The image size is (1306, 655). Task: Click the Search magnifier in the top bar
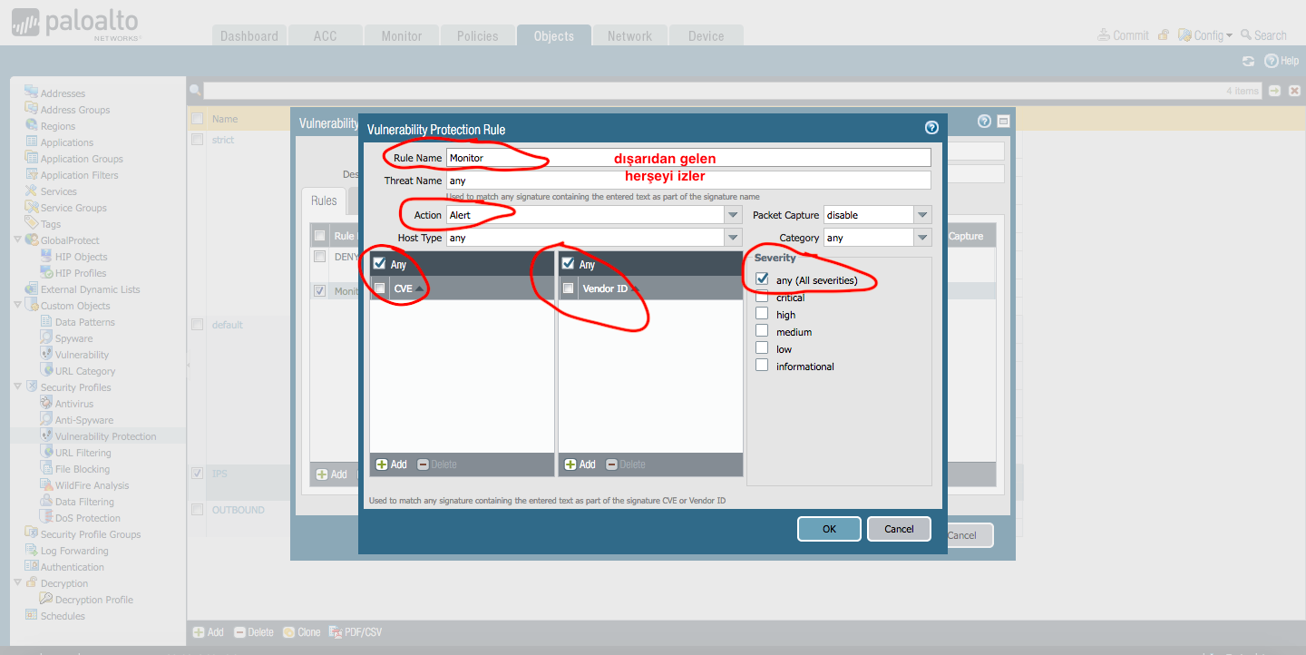(1246, 34)
